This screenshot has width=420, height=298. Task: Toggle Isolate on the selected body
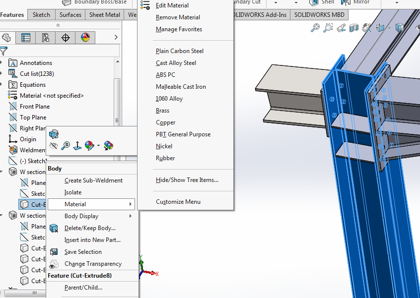(72, 192)
